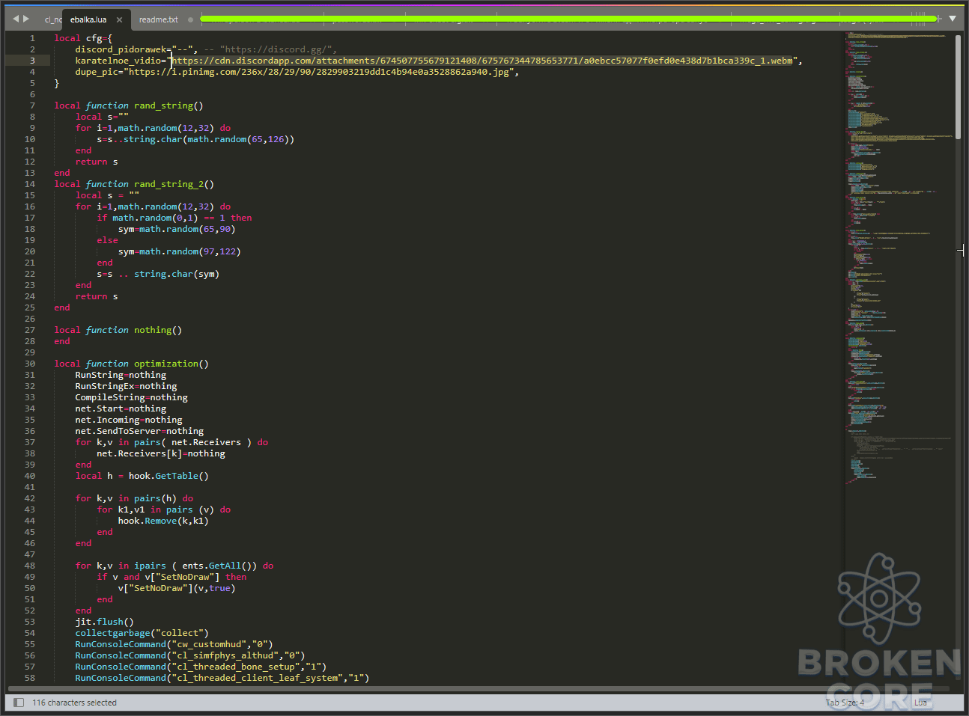This screenshot has width=969, height=716.
Task: Click 'net.Start=nothing' on line 34
Action: point(121,409)
